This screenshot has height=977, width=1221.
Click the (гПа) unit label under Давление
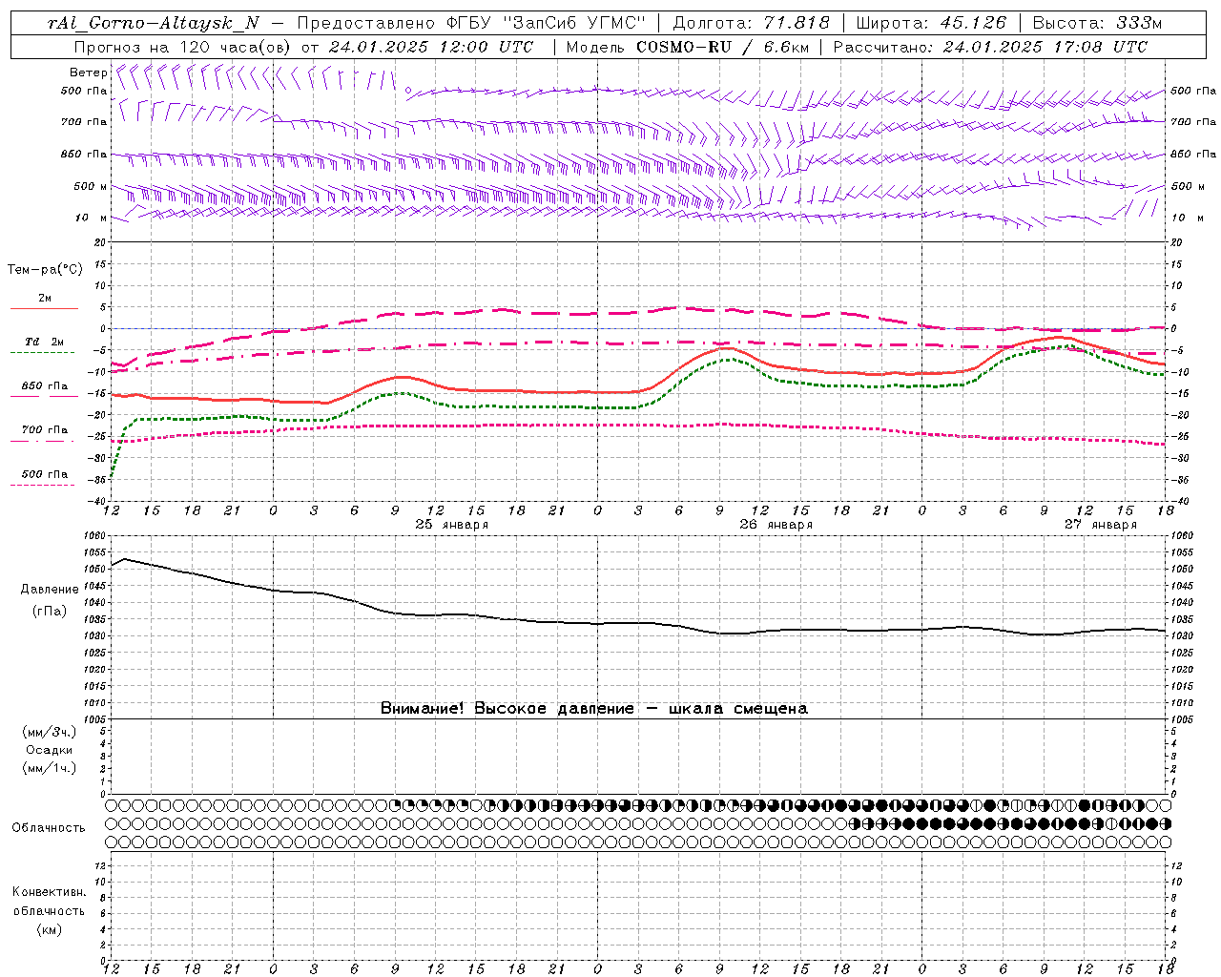[50, 611]
